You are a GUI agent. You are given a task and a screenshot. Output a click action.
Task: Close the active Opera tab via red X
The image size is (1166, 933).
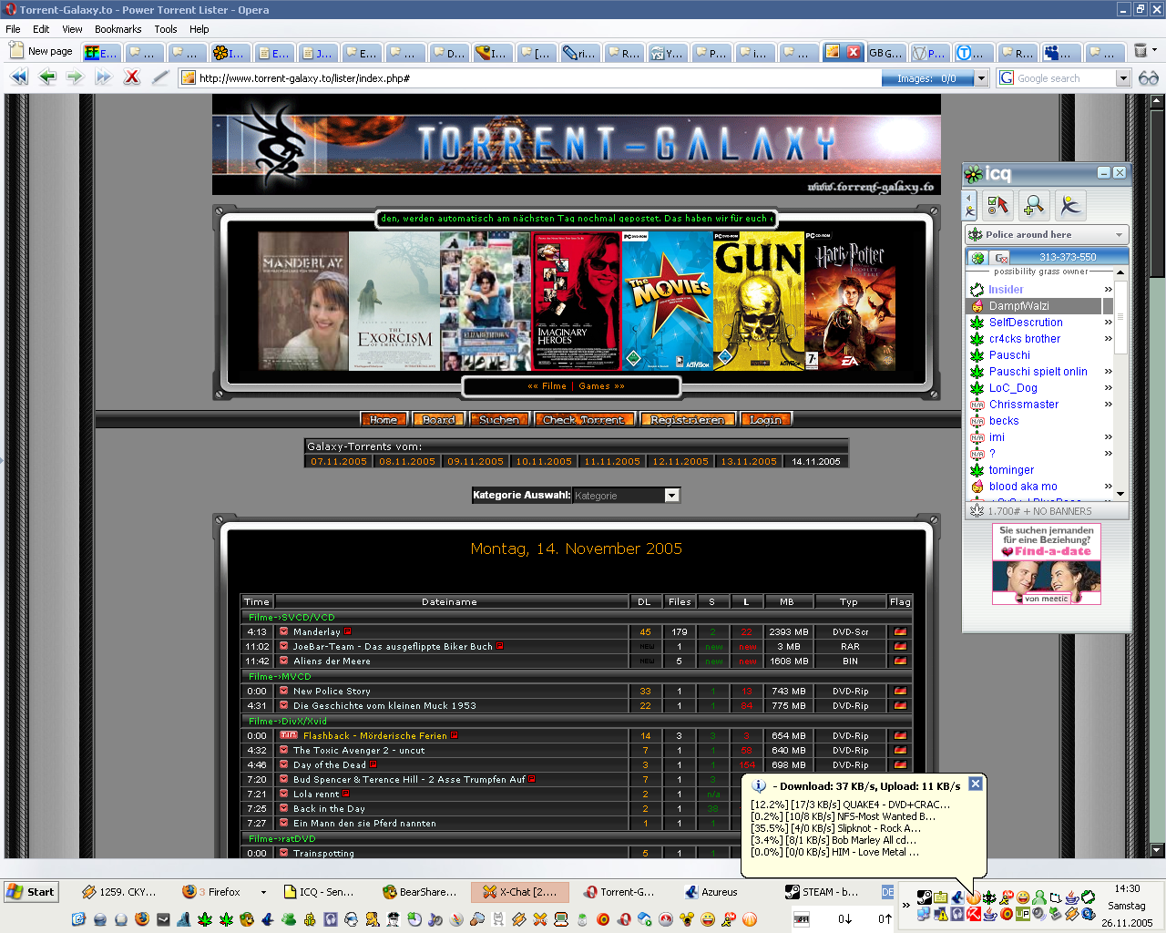click(854, 52)
